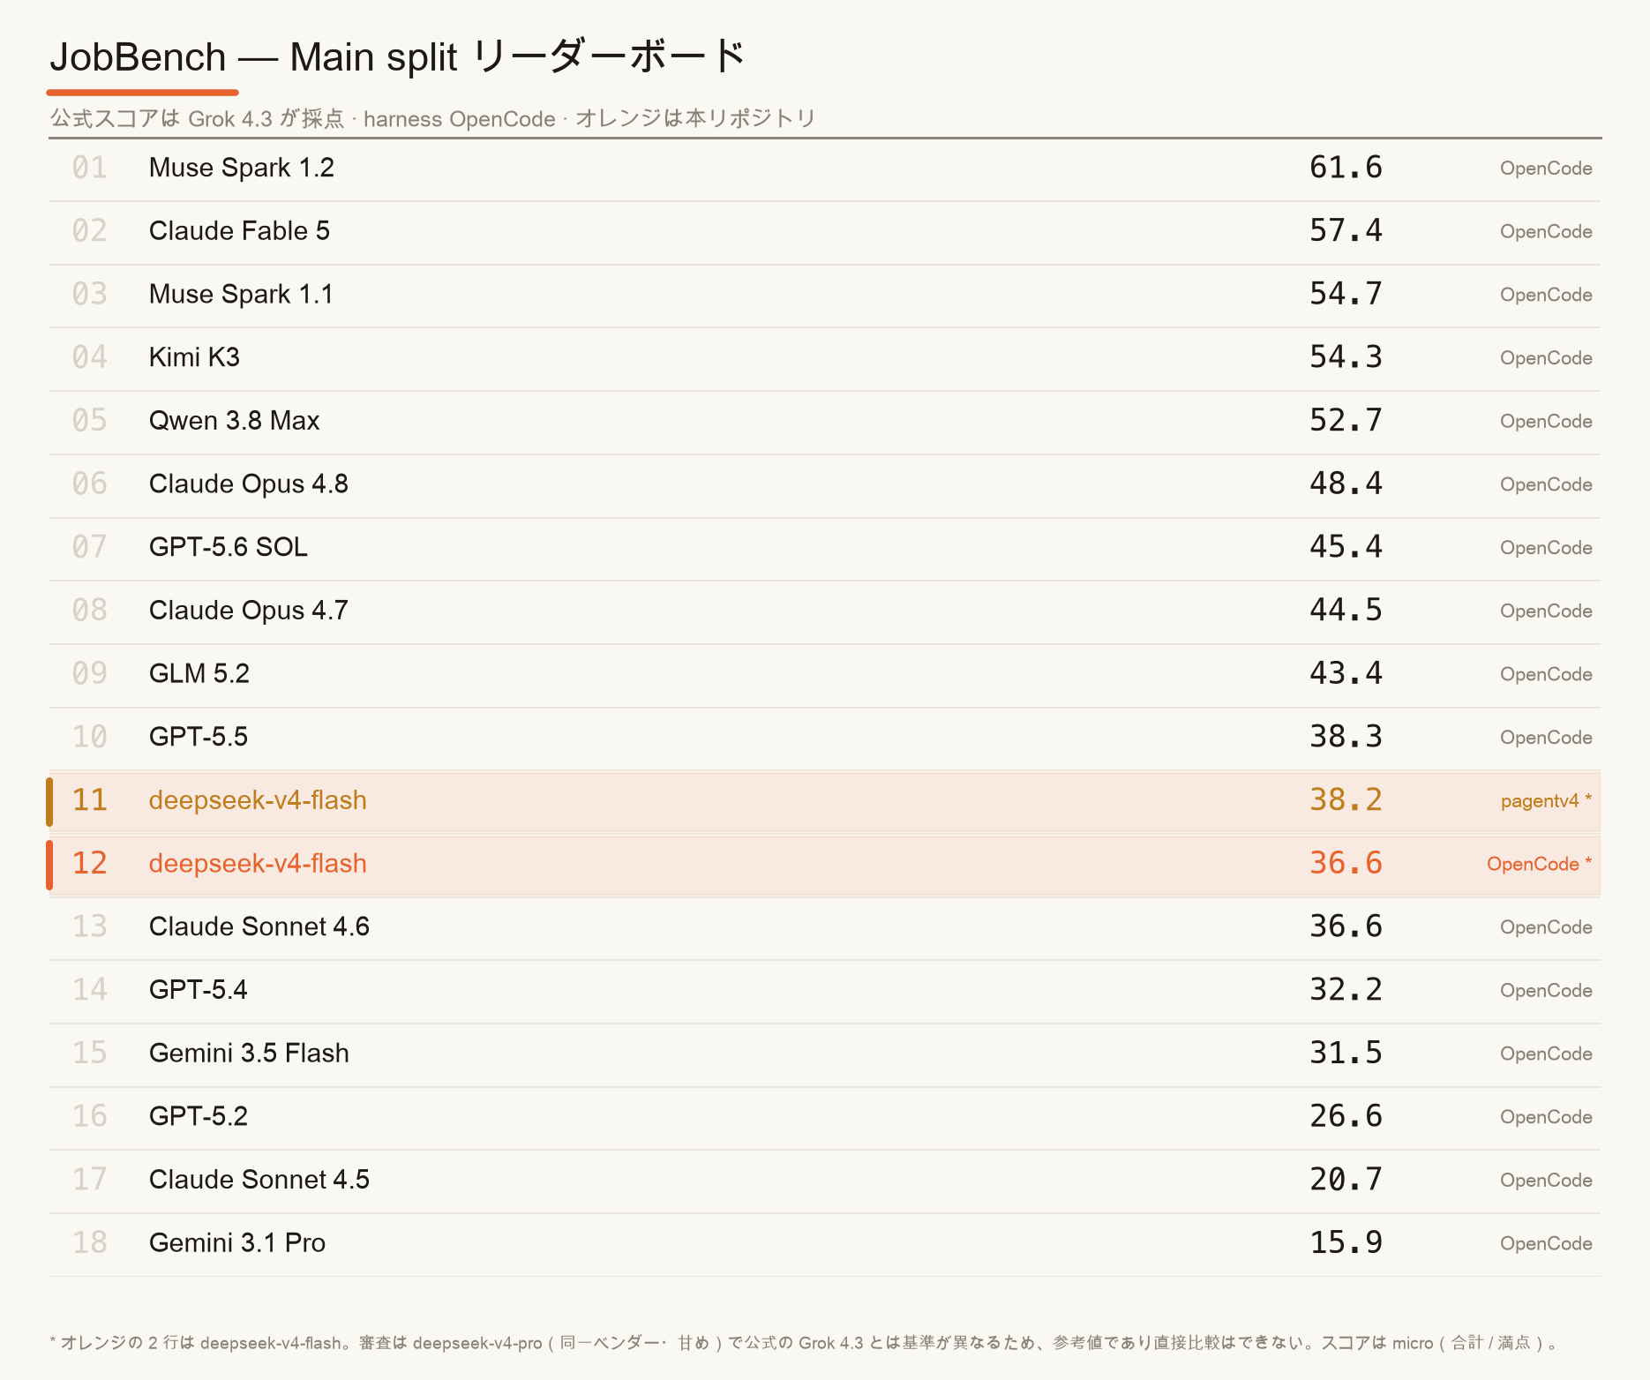Select Gemini 3.1 Pro model name
Screen dimensions: 1650x1380
coord(237,1243)
